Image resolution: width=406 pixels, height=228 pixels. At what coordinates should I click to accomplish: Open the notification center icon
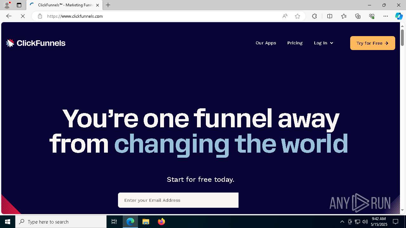click(x=396, y=222)
